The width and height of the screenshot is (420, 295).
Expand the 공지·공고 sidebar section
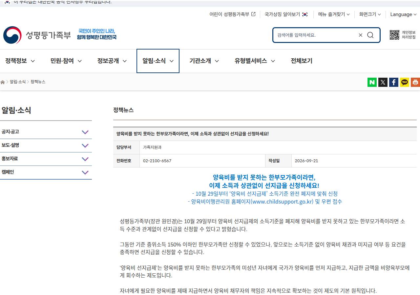pyautogui.click(x=46, y=132)
